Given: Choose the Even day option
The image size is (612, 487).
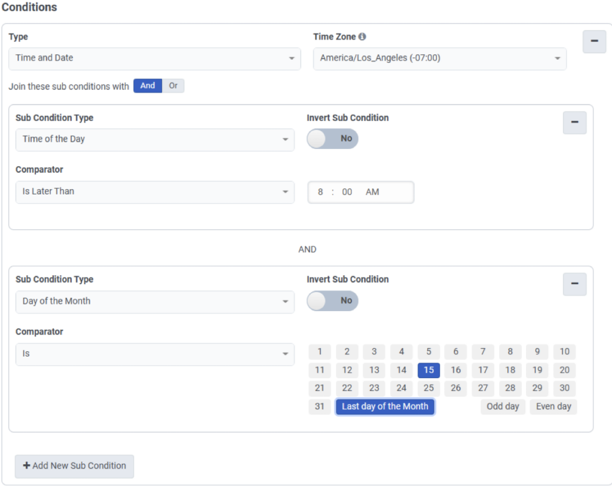Looking at the screenshot, I should click(x=553, y=406).
